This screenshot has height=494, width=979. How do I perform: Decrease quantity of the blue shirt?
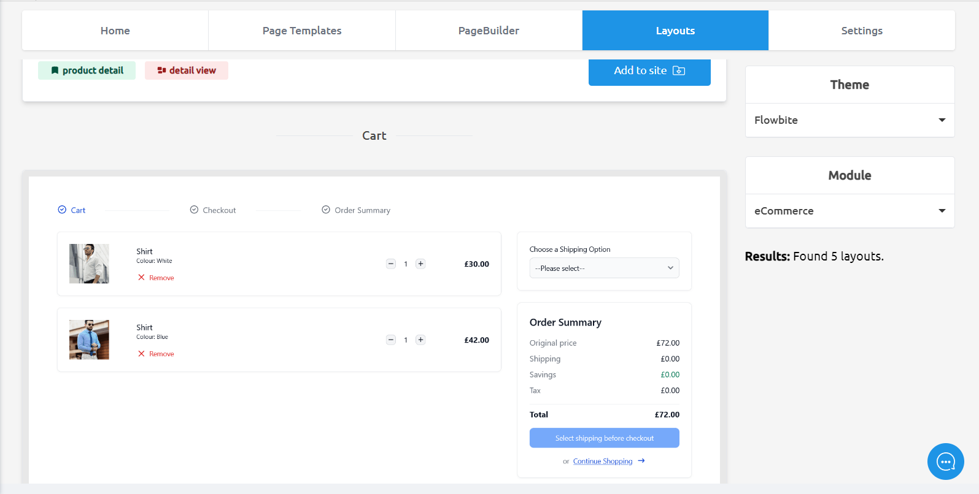pos(391,340)
